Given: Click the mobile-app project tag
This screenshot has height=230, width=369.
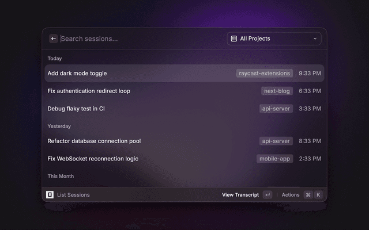Looking at the screenshot, I should click(x=274, y=159).
